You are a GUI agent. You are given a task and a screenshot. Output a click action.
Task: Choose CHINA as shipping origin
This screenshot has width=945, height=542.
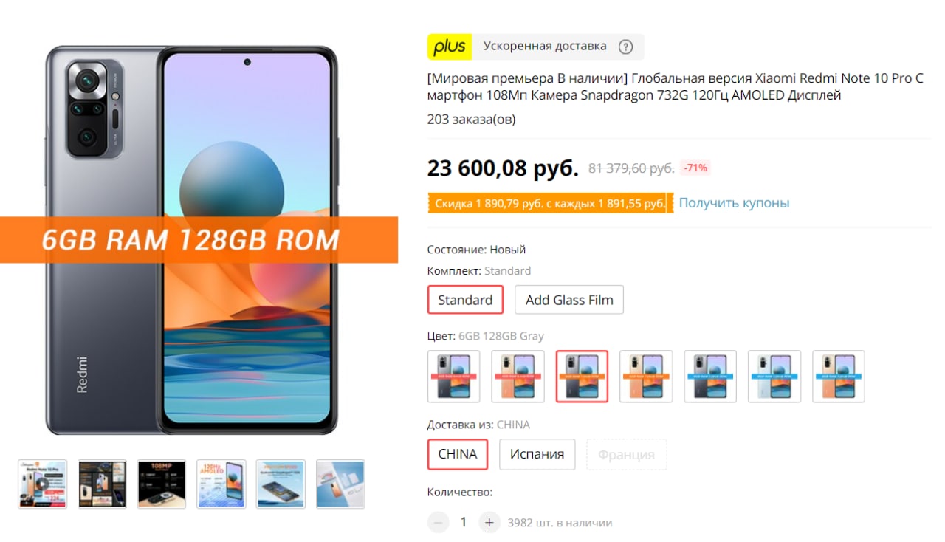458,454
